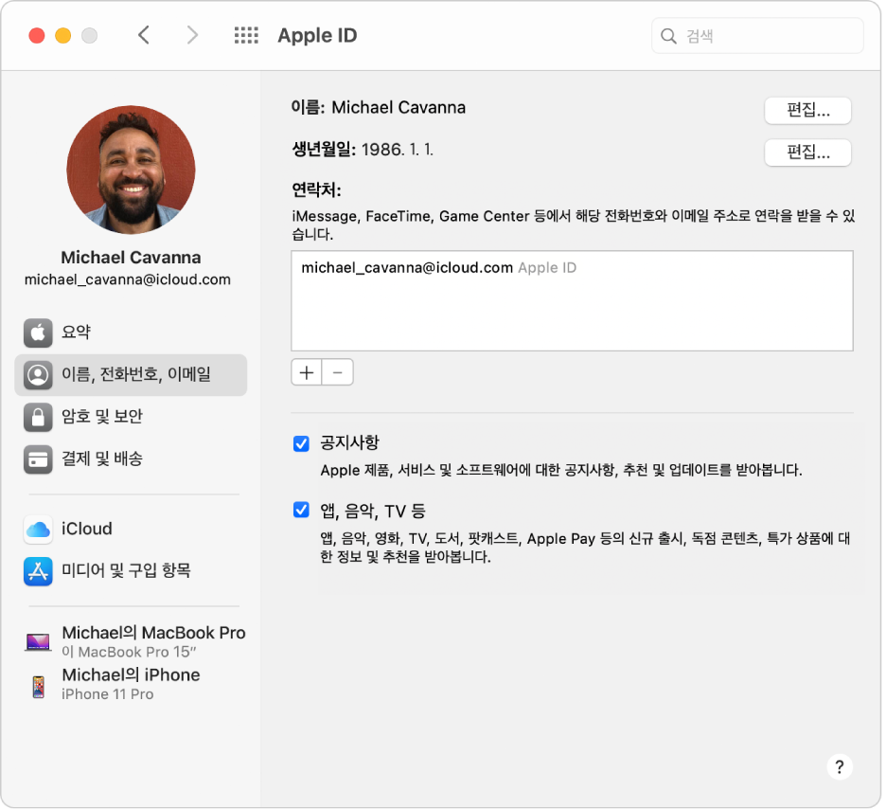Click 편집 button next to 생년월일

pyautogui.click(x=807, y=153)
